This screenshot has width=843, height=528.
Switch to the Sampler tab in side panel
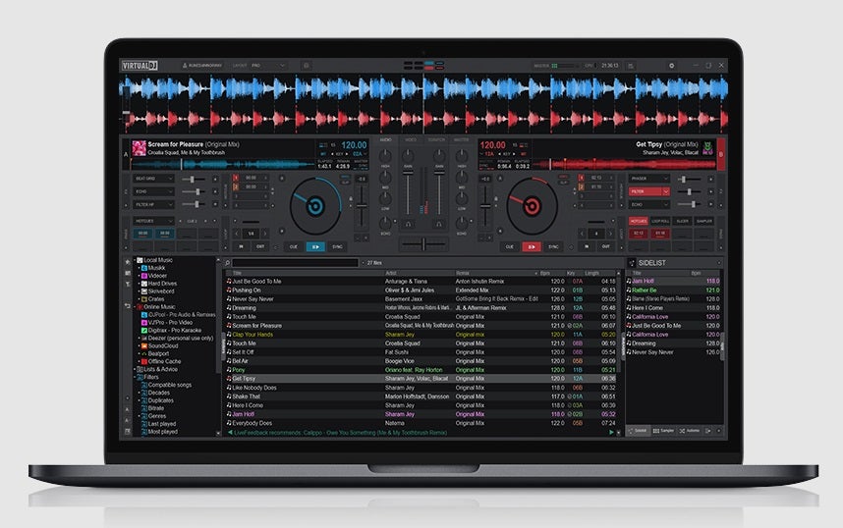[x=665, y=431]
